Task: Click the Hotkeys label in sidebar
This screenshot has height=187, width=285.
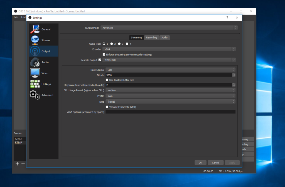Action: 46,84
